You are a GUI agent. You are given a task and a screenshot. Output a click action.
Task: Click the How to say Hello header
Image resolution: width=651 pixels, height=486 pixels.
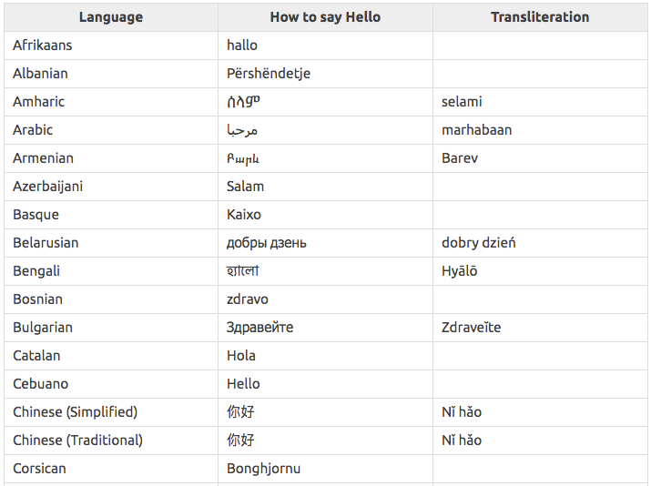click(325, 17)
